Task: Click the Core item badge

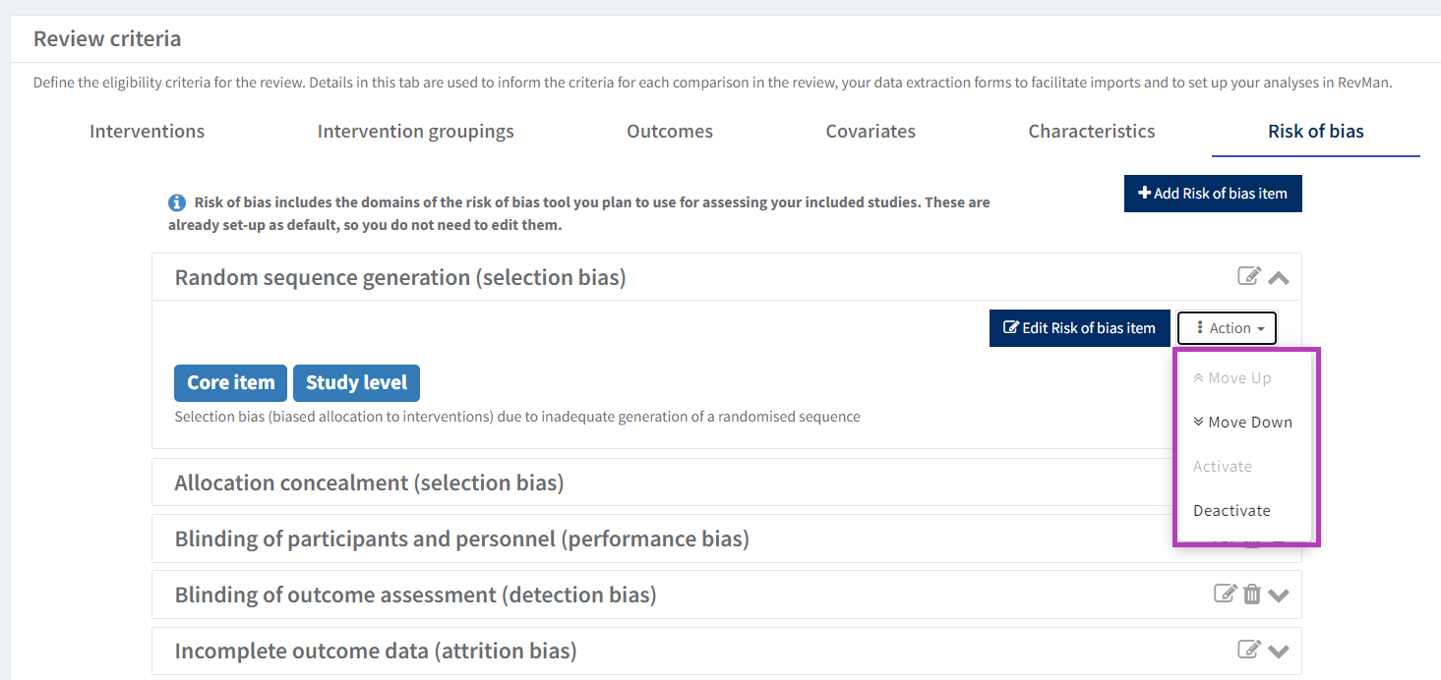Action: click(x=231, y=383)
